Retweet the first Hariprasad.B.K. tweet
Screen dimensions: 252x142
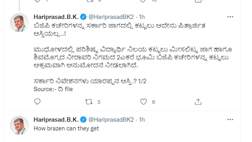pyautogui.click(x=88, y=102)
